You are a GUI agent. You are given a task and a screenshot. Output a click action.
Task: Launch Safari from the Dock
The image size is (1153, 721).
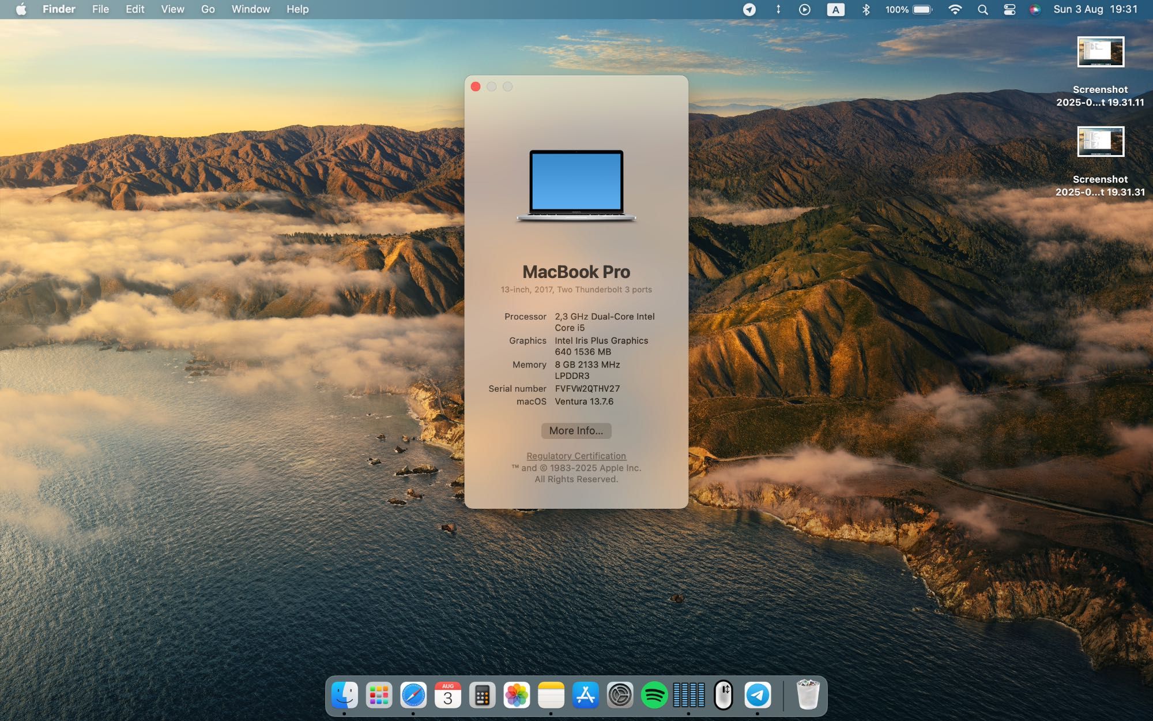pos(413,695)
